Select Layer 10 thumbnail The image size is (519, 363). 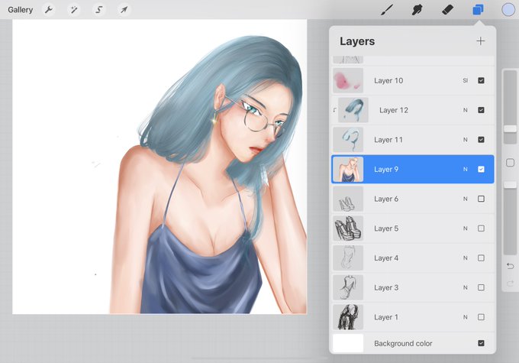coord(348,80)
